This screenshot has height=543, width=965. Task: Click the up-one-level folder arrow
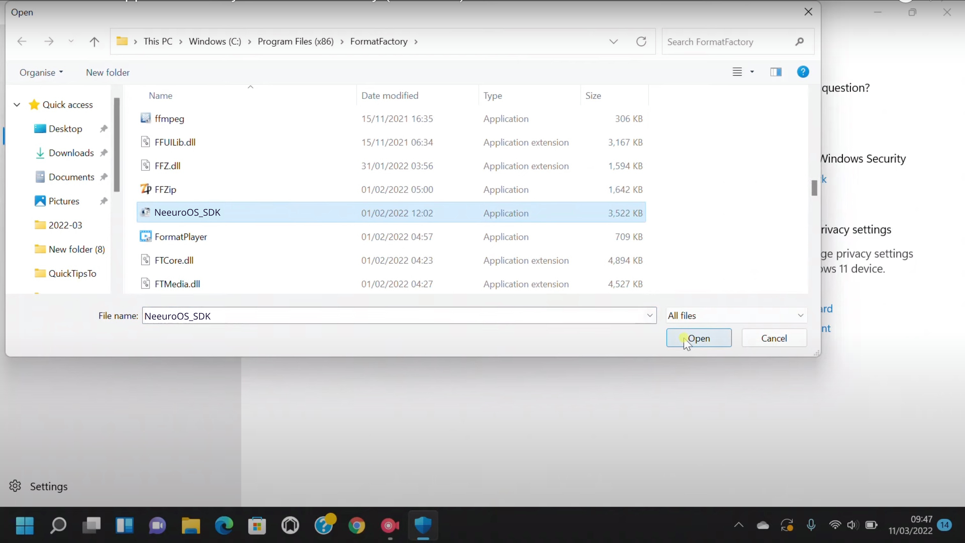pyautogui.click(x=94, y=41)
